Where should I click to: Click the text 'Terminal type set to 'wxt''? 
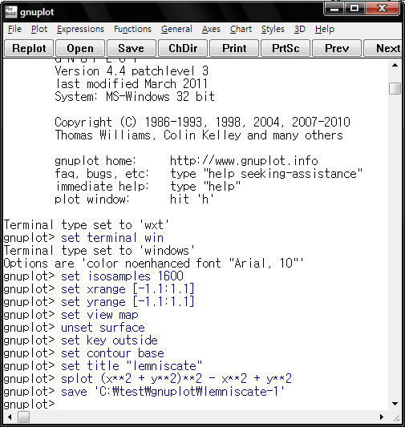87,225
